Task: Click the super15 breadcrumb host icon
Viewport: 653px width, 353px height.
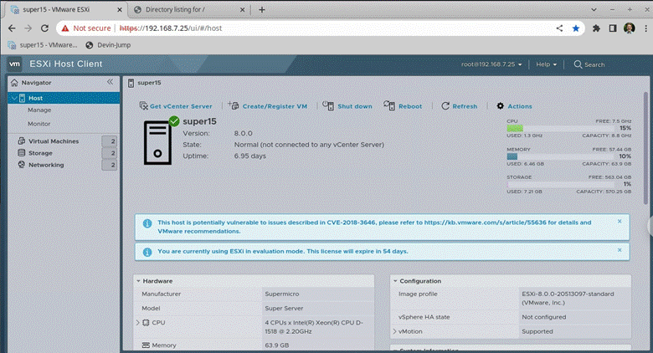Action: 131,83
